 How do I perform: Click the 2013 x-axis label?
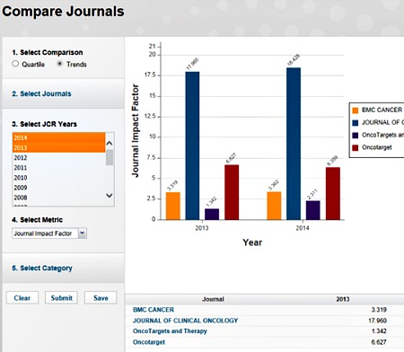(x=202, y=228)
